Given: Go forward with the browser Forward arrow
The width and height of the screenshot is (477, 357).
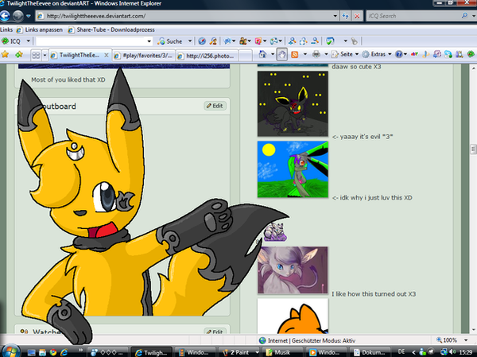Looking at the screenshot, I should [18, 16].
